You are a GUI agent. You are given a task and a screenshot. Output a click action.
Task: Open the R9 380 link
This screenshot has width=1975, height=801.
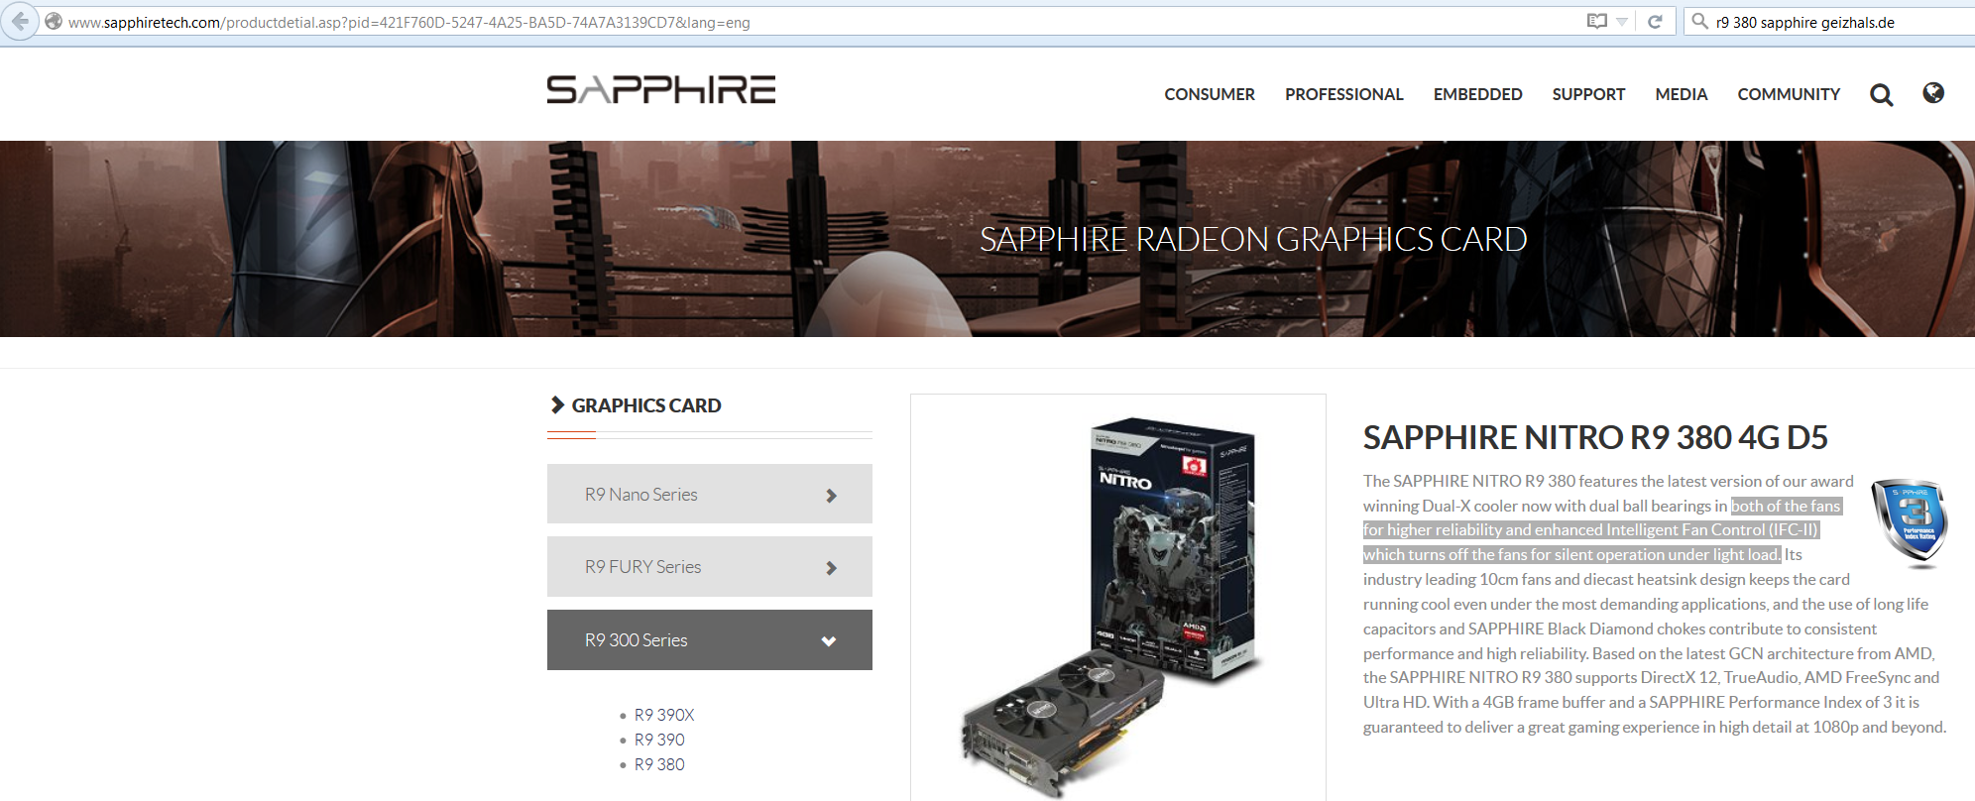659,764
